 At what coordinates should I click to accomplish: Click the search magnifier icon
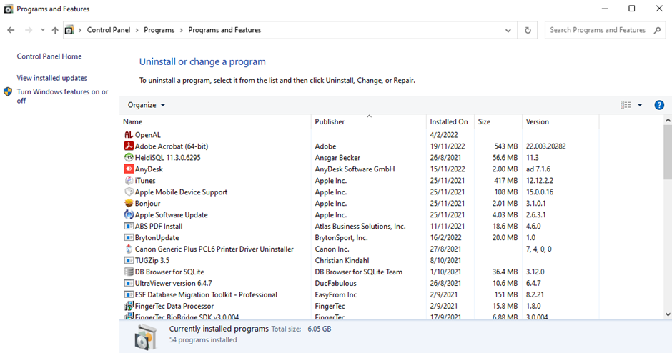click(658, 30)
